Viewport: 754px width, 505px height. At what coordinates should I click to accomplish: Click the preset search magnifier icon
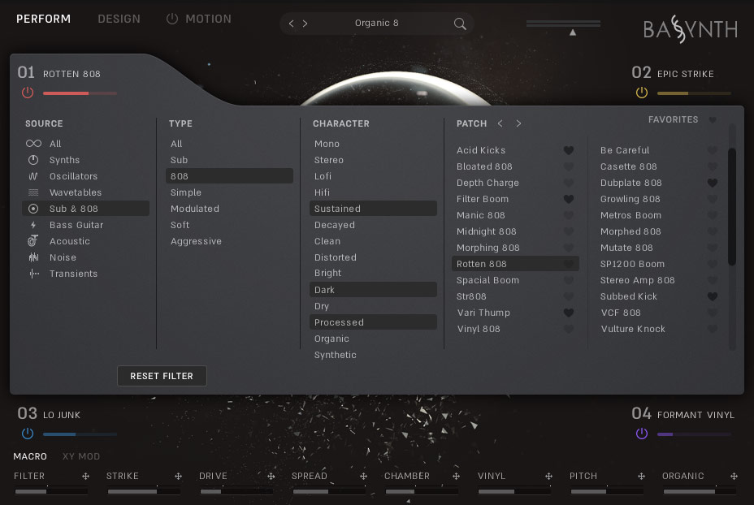[460, 24]
